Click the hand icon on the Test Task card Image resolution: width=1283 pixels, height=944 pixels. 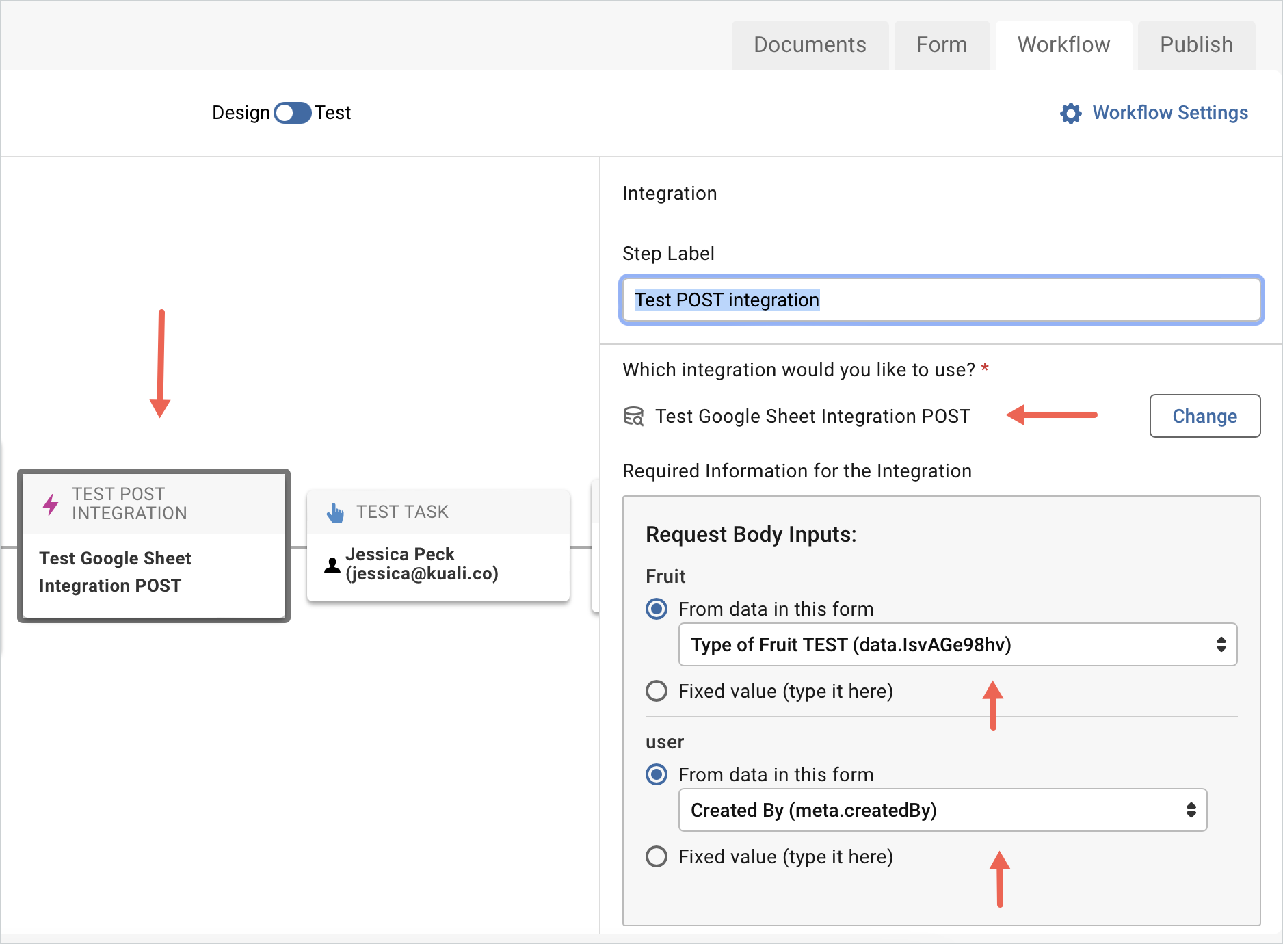tap(335, 512)
